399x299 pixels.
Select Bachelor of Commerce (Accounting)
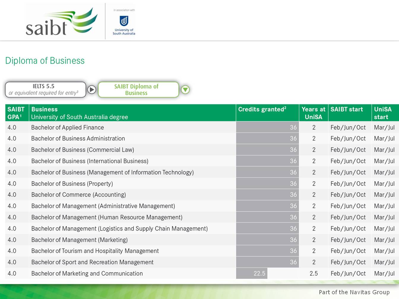pos(79,195)
